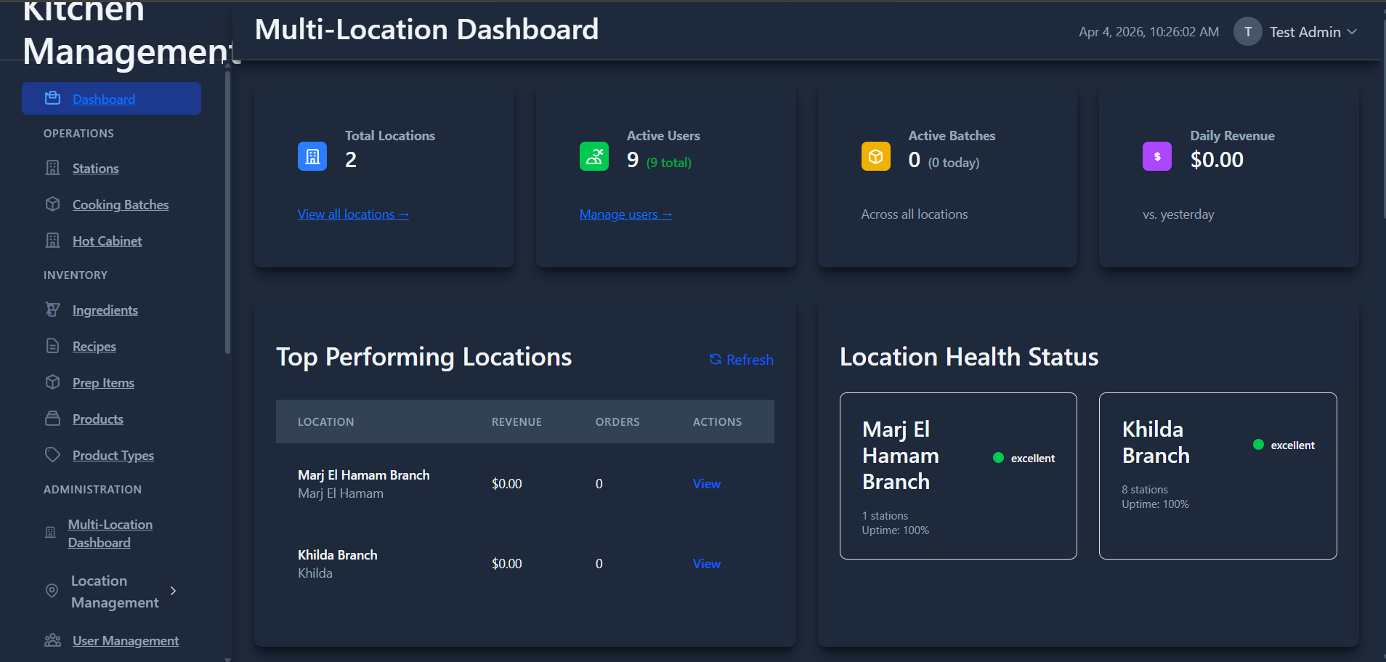Click the Hot Cabinet icon

pyautogui.click(x=52, y=240)
